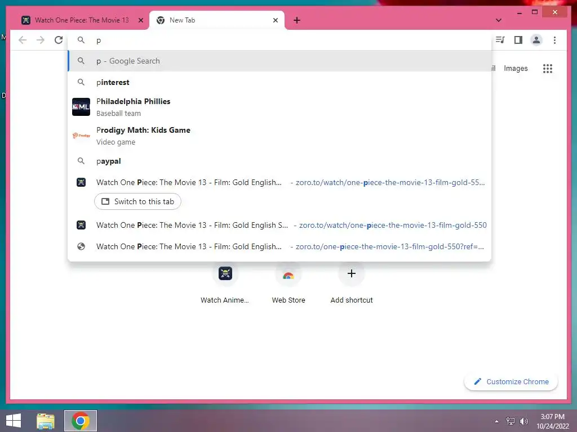
Task: Click the globe icon of ref suggestion
Action: click(81, 246)
